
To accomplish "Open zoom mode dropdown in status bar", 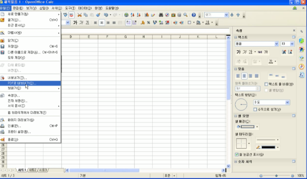I will tap(174, 176).
